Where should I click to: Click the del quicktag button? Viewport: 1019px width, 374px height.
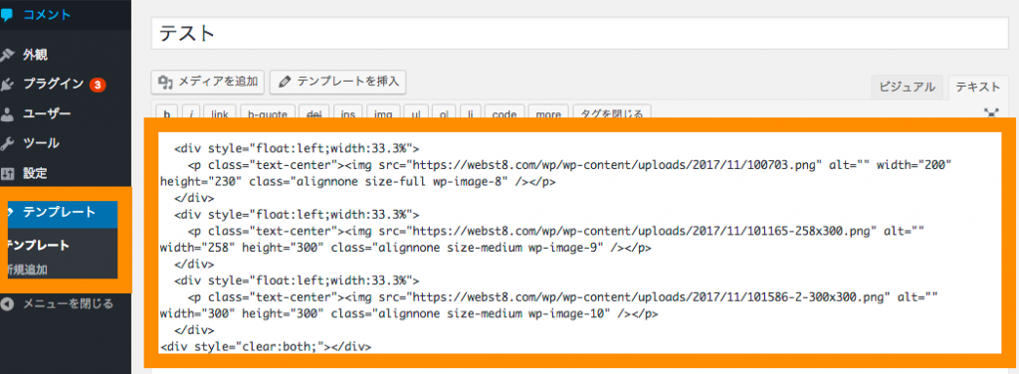pos(314,112)
